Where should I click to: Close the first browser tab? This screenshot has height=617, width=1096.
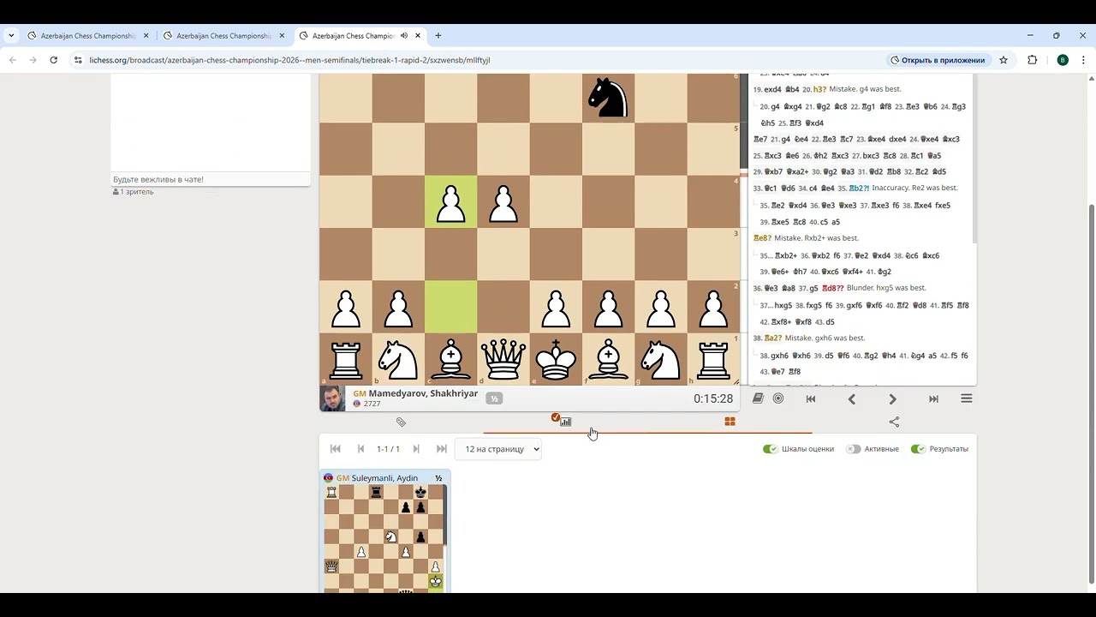[146, 36]
